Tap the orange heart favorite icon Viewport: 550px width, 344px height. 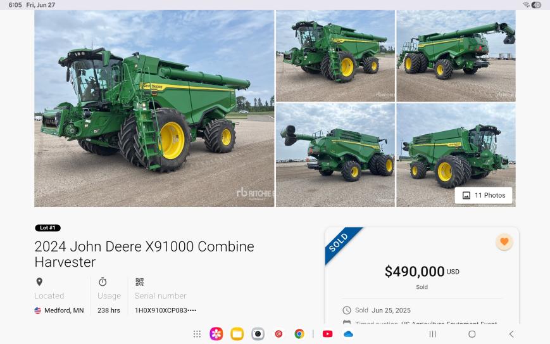coord(504,241)
